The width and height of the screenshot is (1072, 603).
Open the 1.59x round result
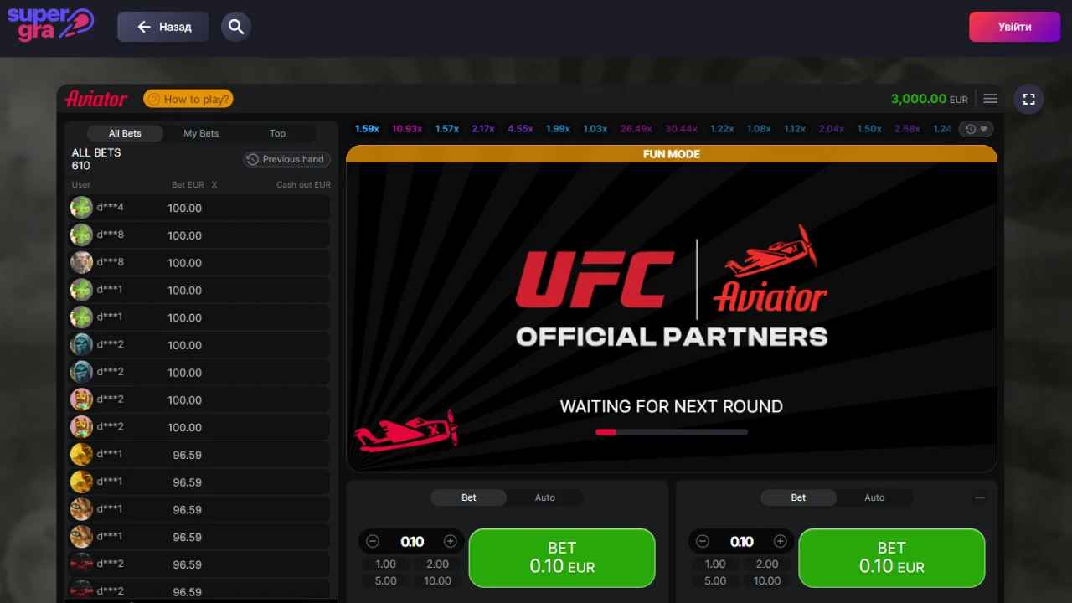[x=367, y=129]
